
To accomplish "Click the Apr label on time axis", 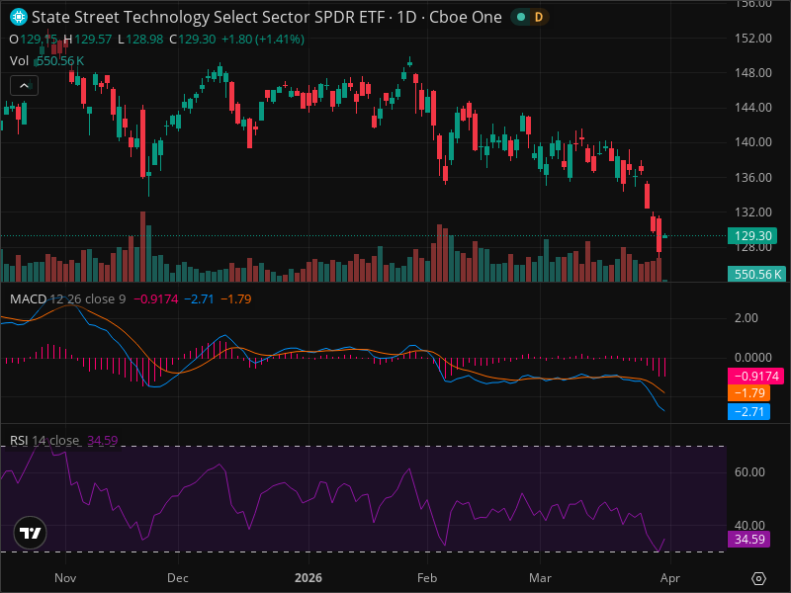I will coord(670,578).
